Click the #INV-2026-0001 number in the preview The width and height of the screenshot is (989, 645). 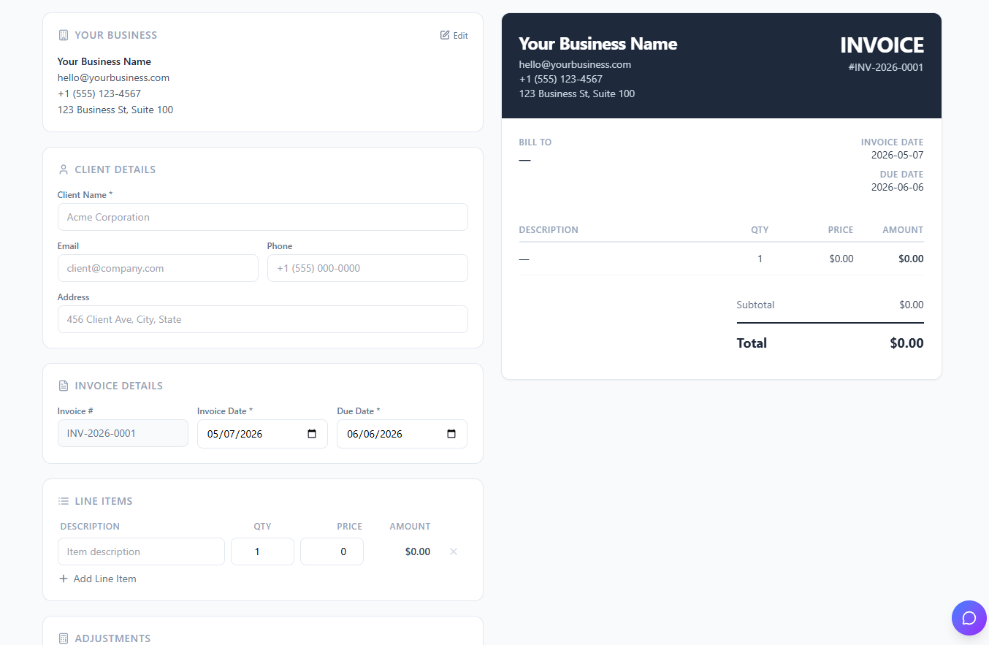(x=886, y=67)
